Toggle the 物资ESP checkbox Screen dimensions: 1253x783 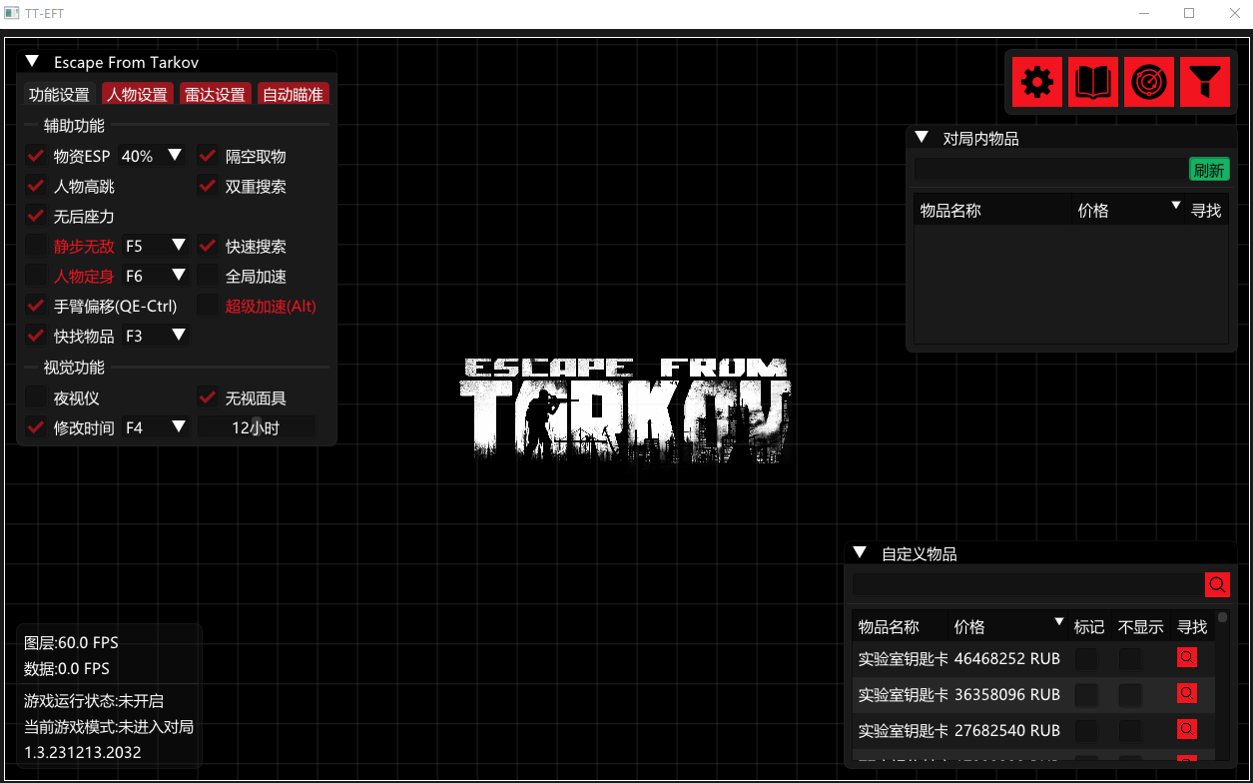[x=36, y=156]
